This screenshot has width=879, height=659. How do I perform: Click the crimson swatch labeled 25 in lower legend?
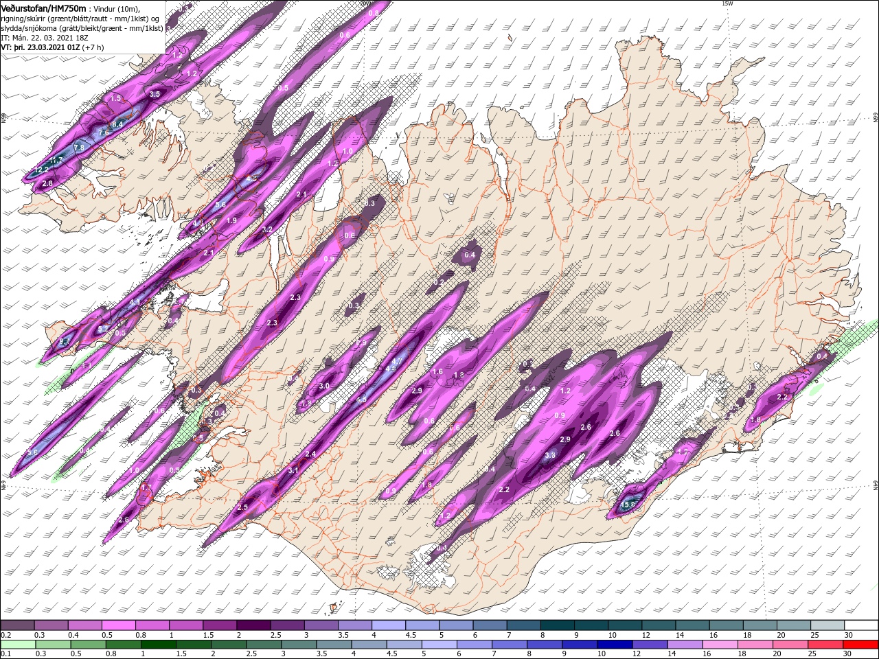826,645
